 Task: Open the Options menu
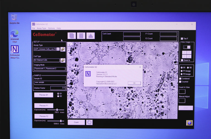click(x=51, y=28)
